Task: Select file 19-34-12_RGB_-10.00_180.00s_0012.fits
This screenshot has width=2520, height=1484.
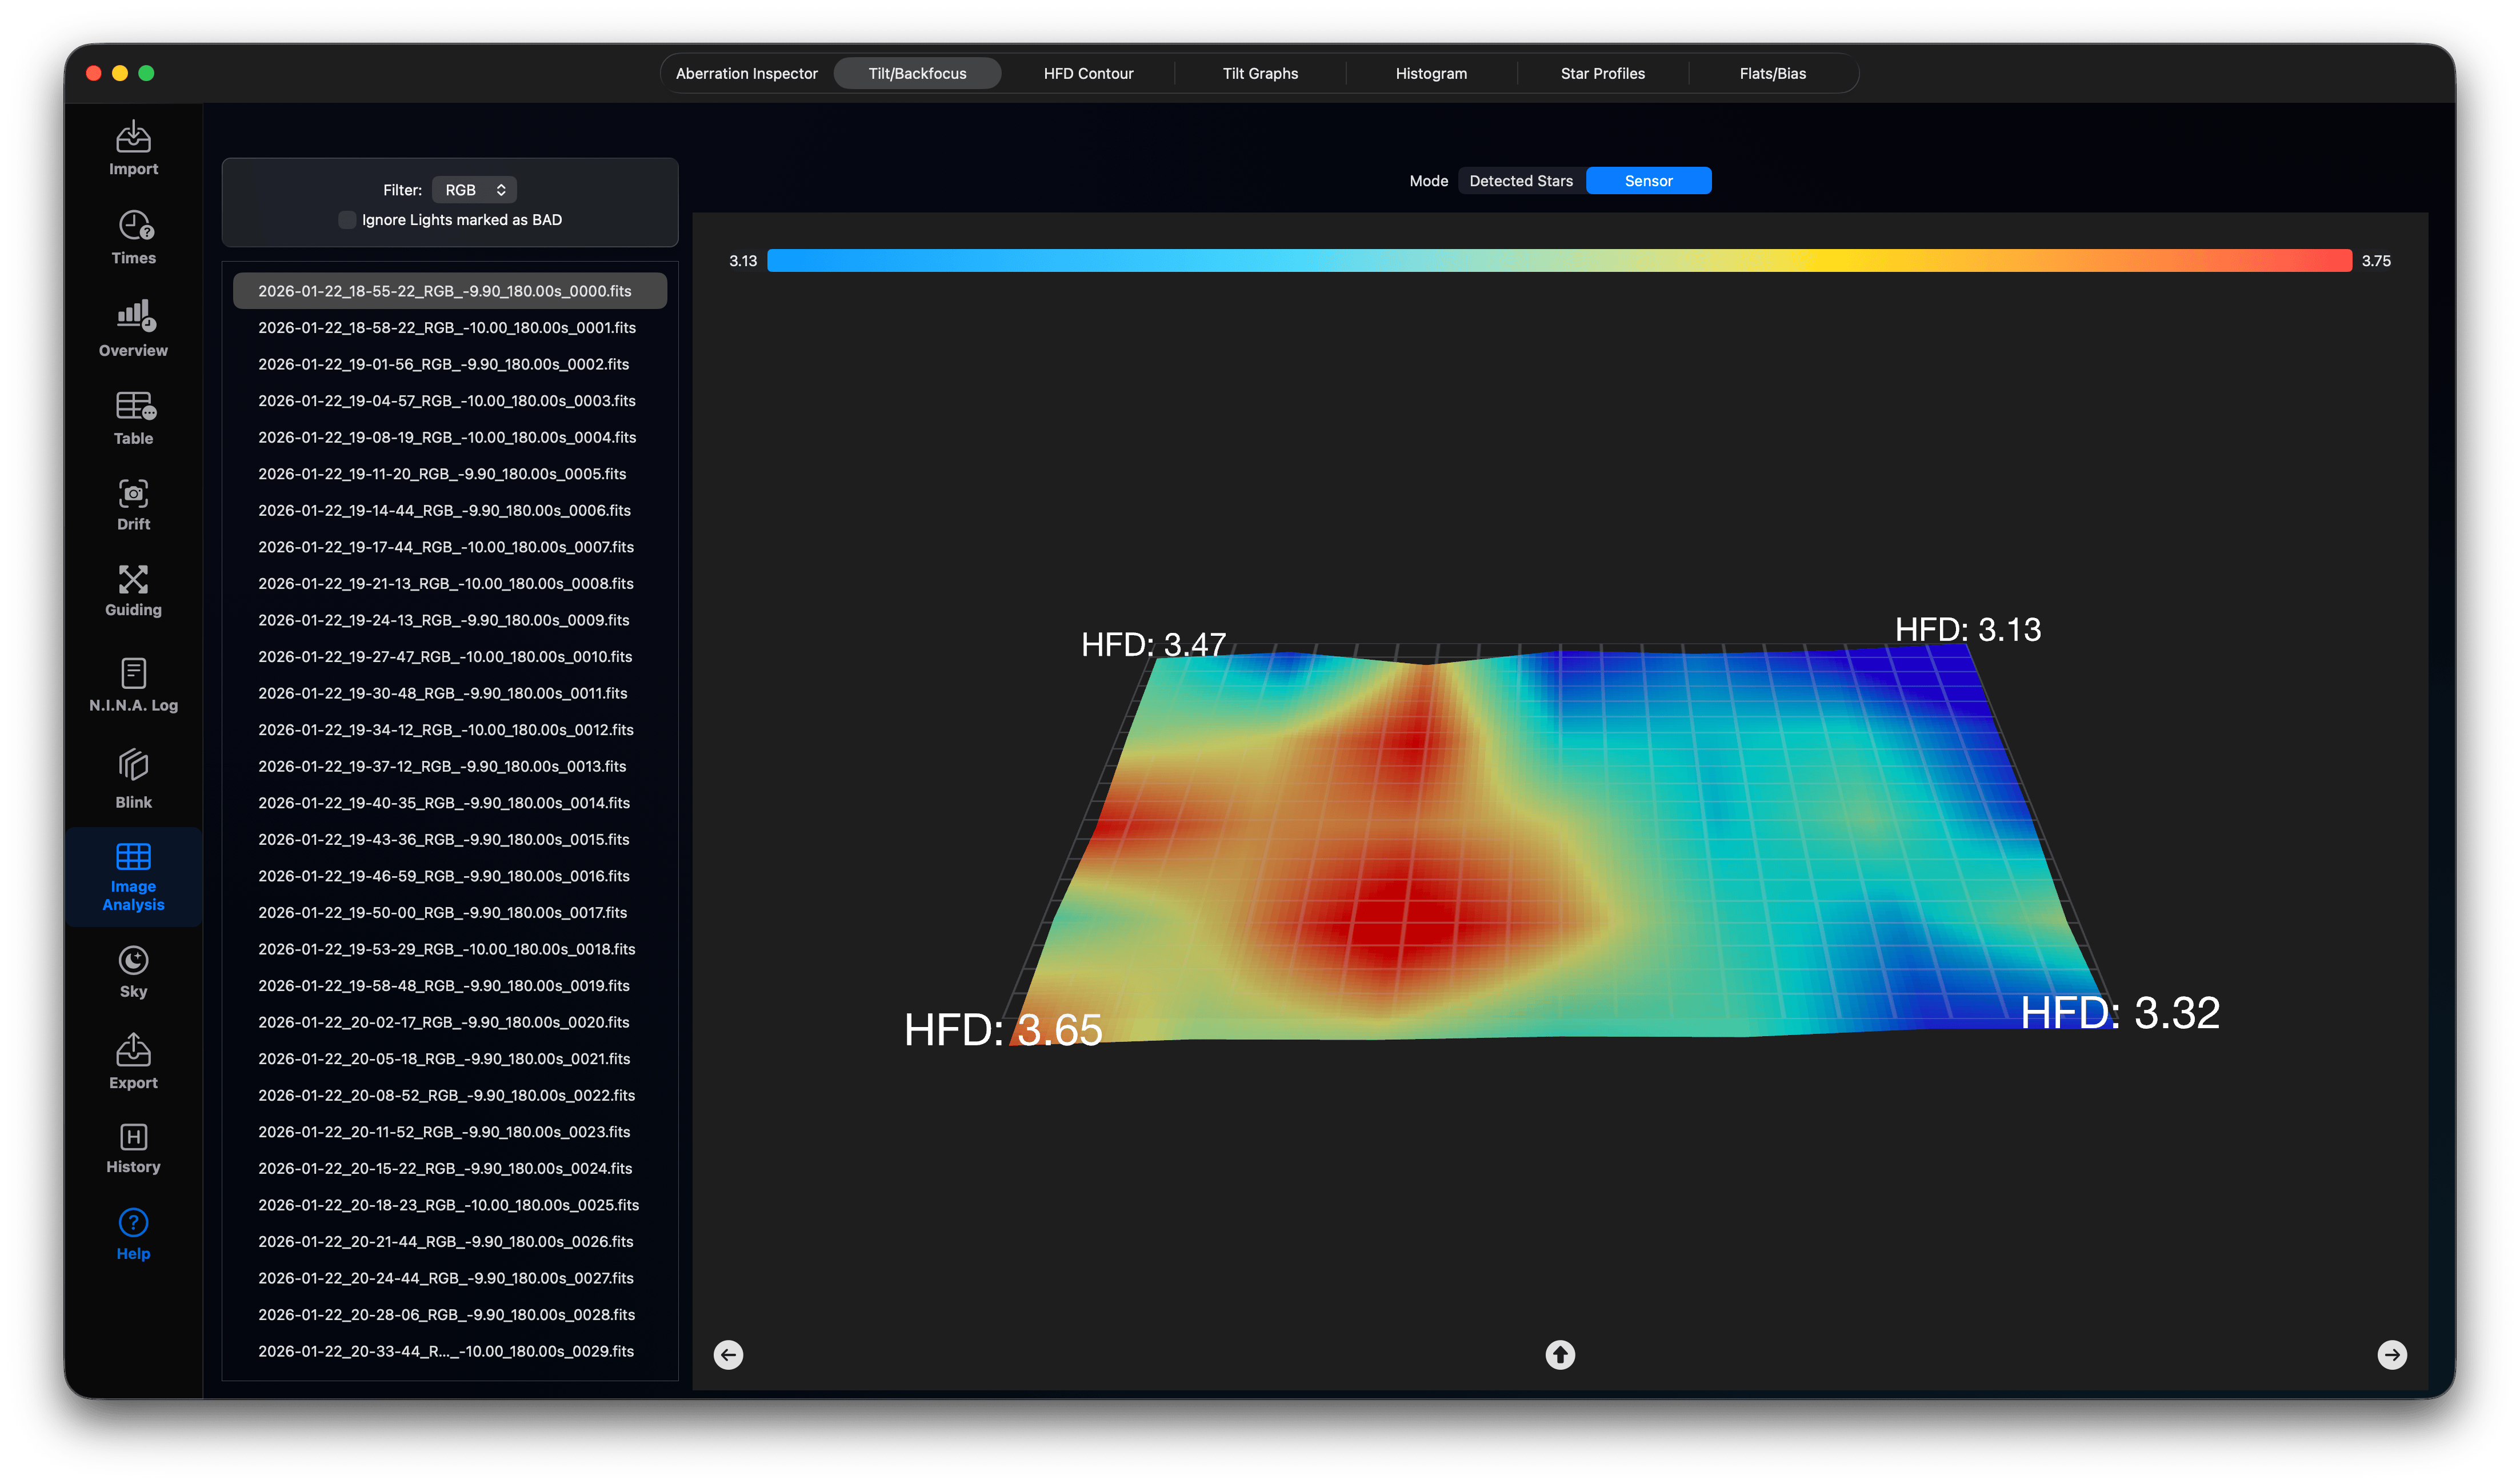Action: pos(449,730)
